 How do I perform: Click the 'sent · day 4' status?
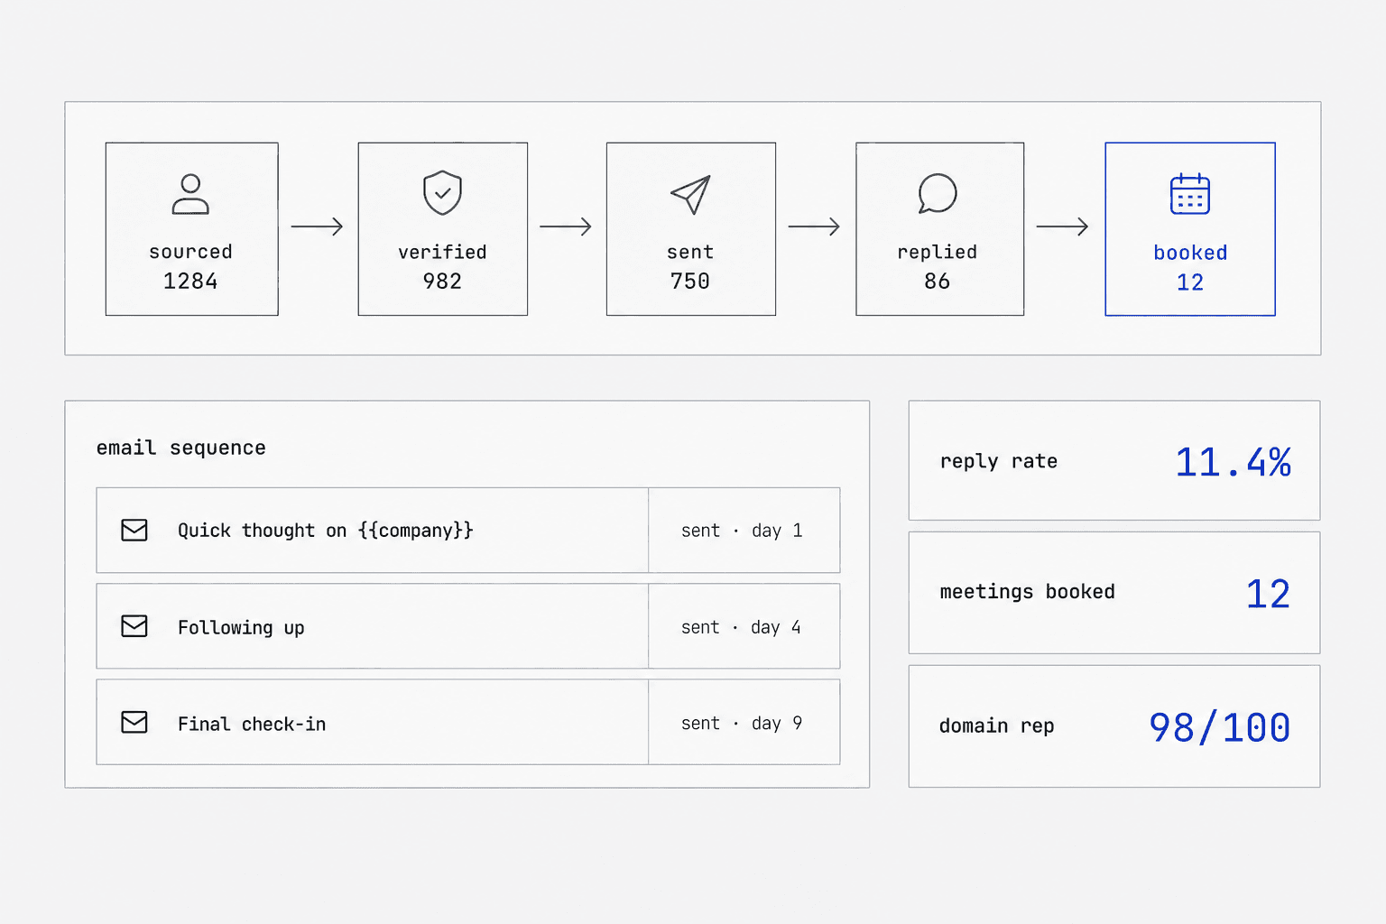point(741,627)
